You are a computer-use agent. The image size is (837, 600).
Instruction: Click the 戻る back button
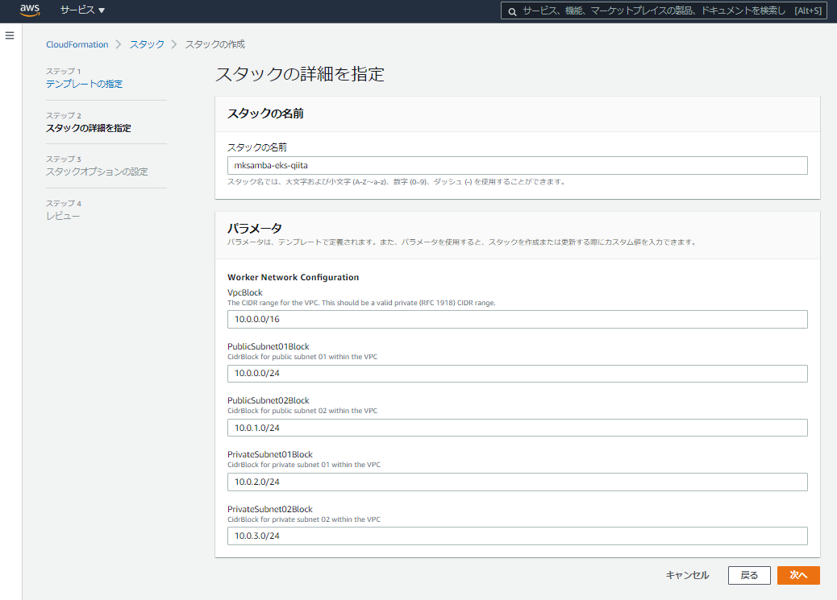[x=749, y=576]
